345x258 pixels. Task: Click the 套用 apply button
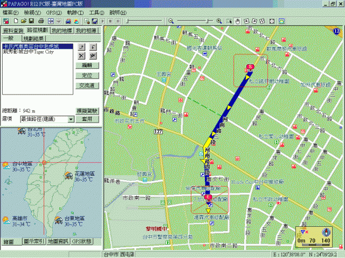[x=87, y=119]
